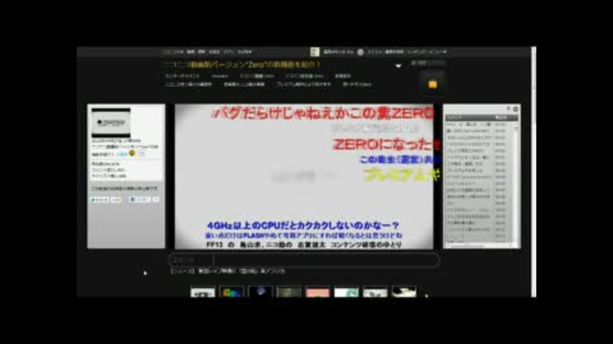This screenshot has width=613, height=344.
Task: Click the Facebook like button in the left panel
Action: point(139,199)
